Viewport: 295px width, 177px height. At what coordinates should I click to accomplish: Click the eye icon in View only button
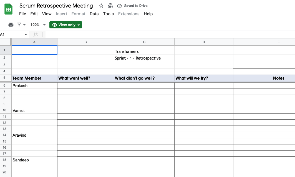click(x=54, y=25)
